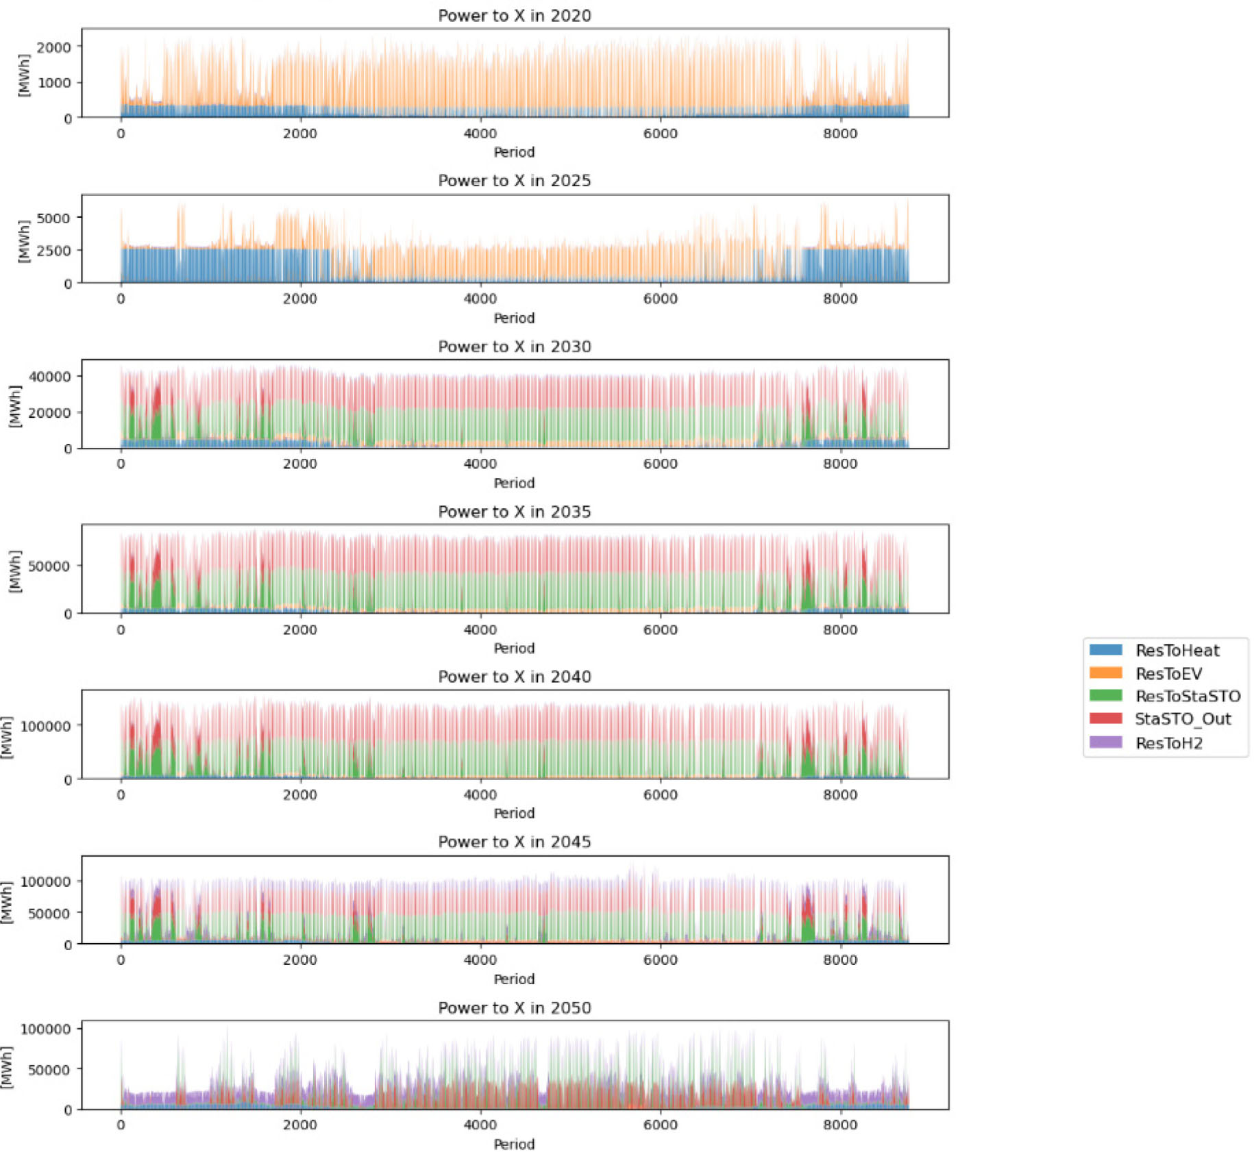Click the [MWh] y-axis label of 2020 chart
1254x1152 pixels.
[x=24, y=74]
